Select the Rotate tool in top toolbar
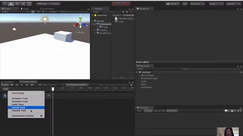This screenshot has height=136, width=243. 17,4
